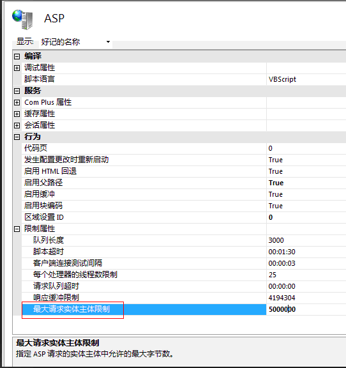Open the 显示 好记的名称 dropdown
Image resolution: width=346 pixels, height=368 pixels.
75,42
